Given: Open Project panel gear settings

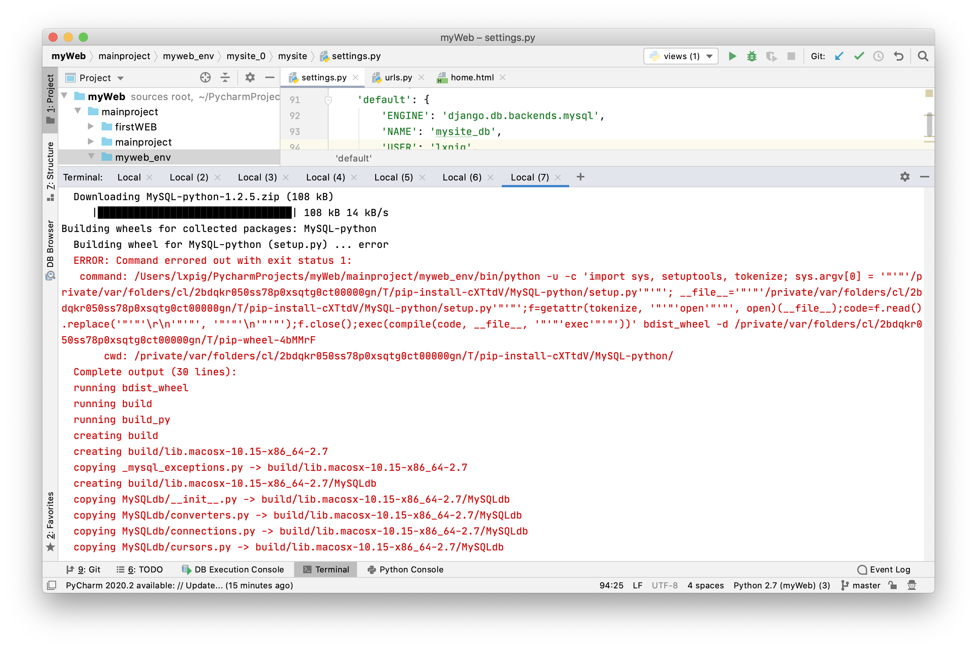Looking at the screenshot, I should click(250, 77).
